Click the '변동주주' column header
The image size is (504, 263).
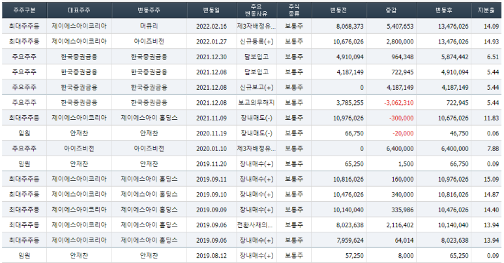pyautogui.click(x=149, y=10)
